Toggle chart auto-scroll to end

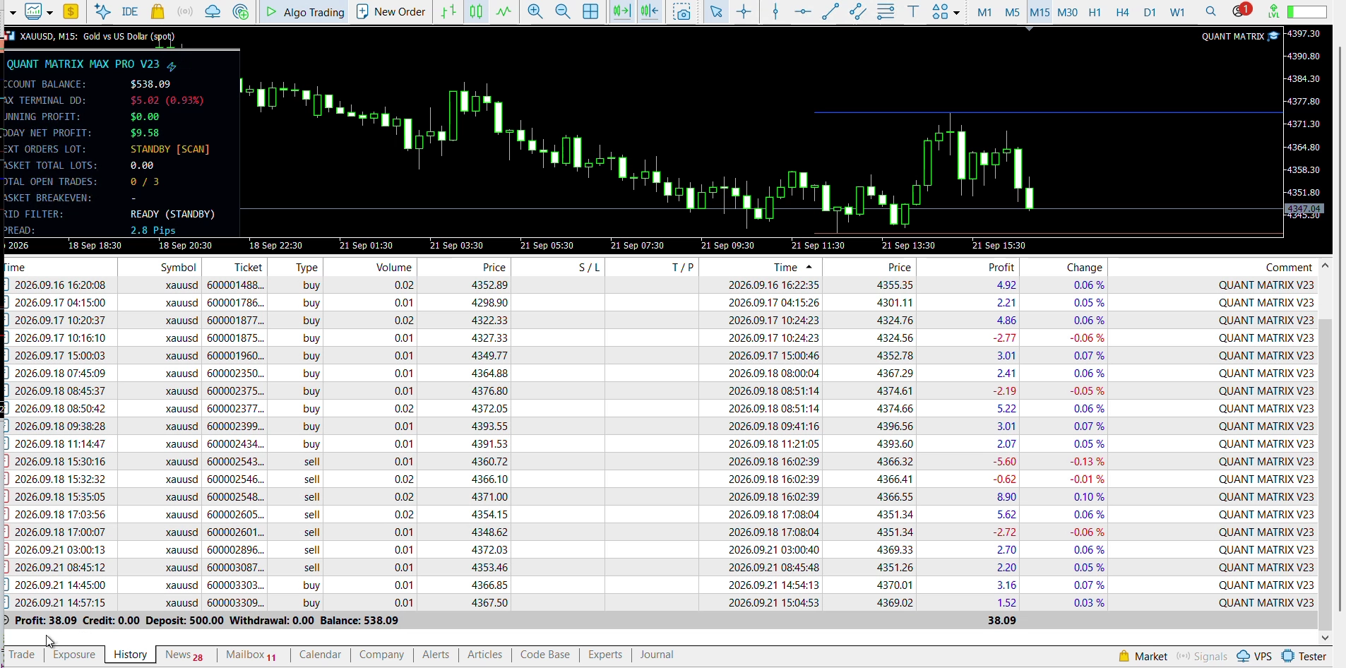(x=622, y=11)
